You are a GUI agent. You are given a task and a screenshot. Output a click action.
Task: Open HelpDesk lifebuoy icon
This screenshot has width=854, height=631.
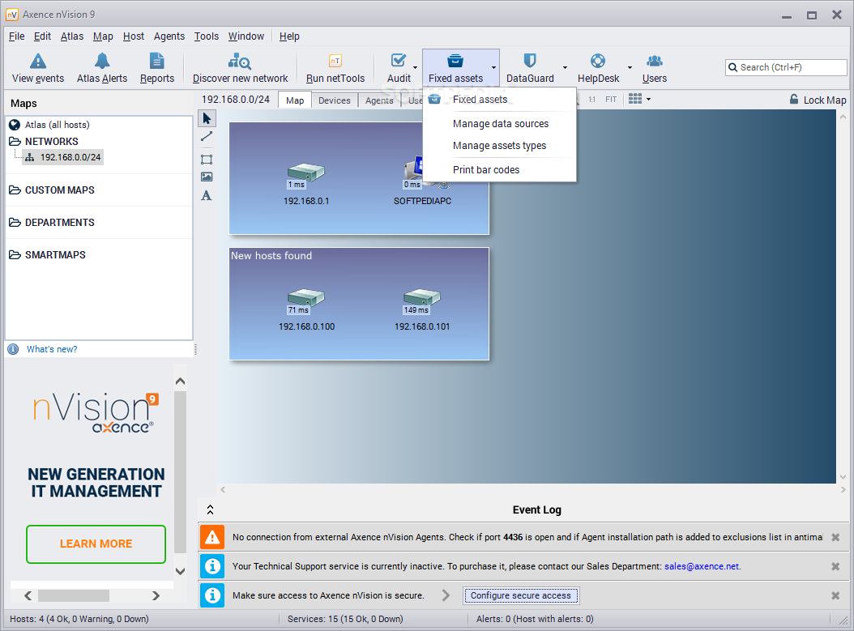pos(598,61)
